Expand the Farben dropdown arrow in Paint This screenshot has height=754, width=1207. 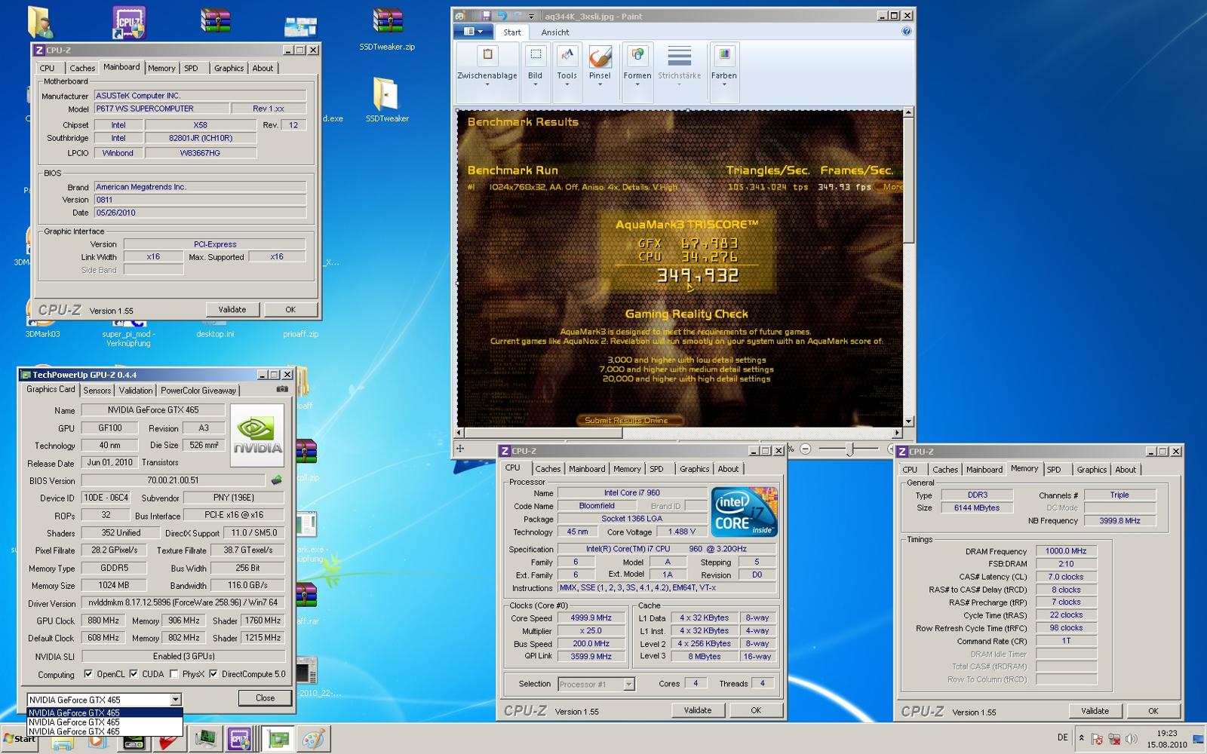[724, 84]
